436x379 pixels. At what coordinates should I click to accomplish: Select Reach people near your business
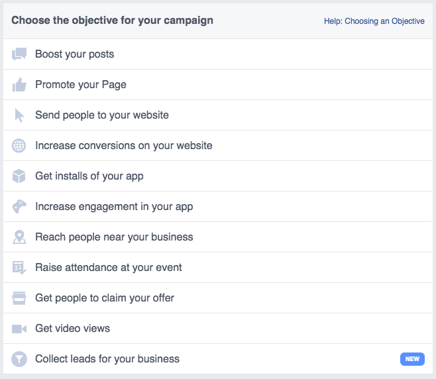coord(114,237)
